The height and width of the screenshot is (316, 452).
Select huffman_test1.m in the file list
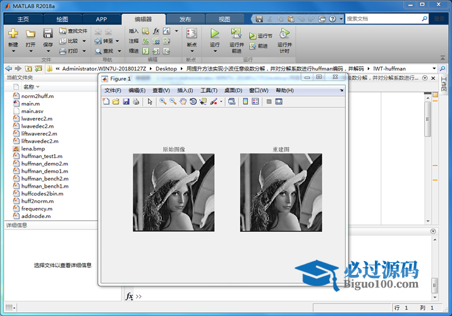pyautogui.click(x=42, y=156)
